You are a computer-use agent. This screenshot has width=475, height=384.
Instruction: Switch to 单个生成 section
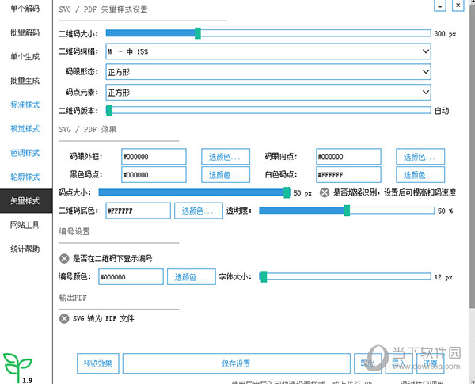coord(25,56)
